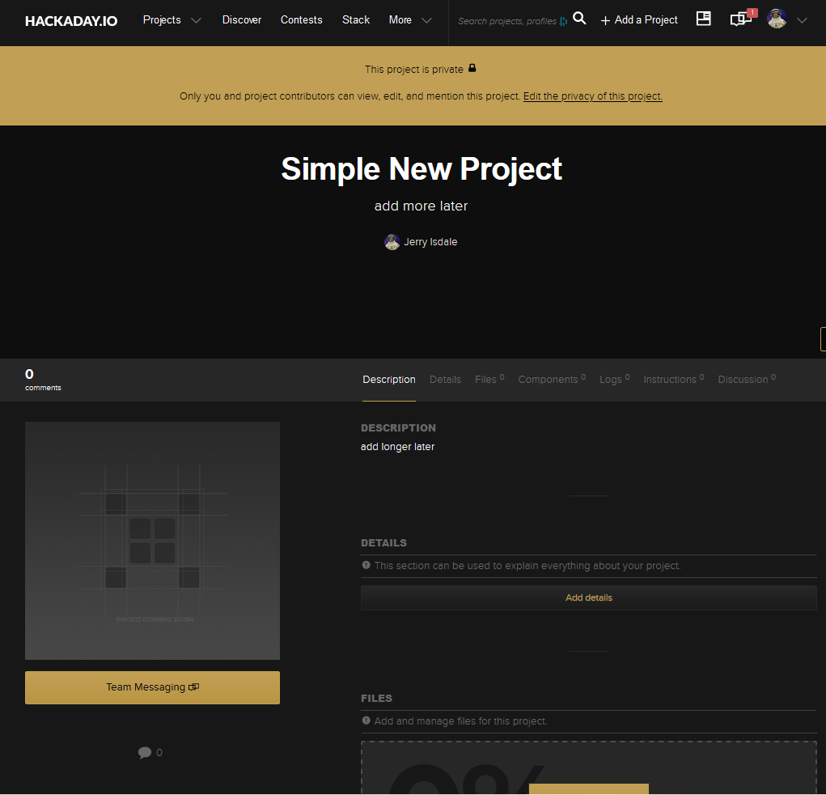Click info icon beside Details hint
The height and width of the screenshot is (795, 826).
coord(366,565)
